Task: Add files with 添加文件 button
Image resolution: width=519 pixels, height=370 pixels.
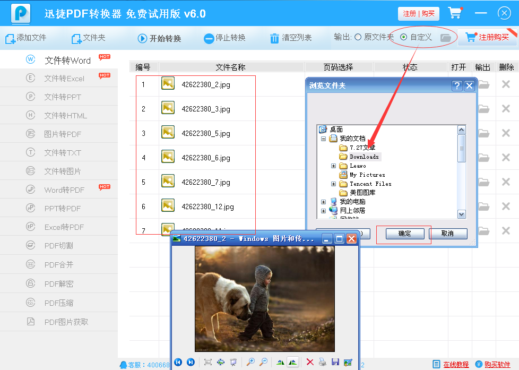Action: (x=26, y=38)
